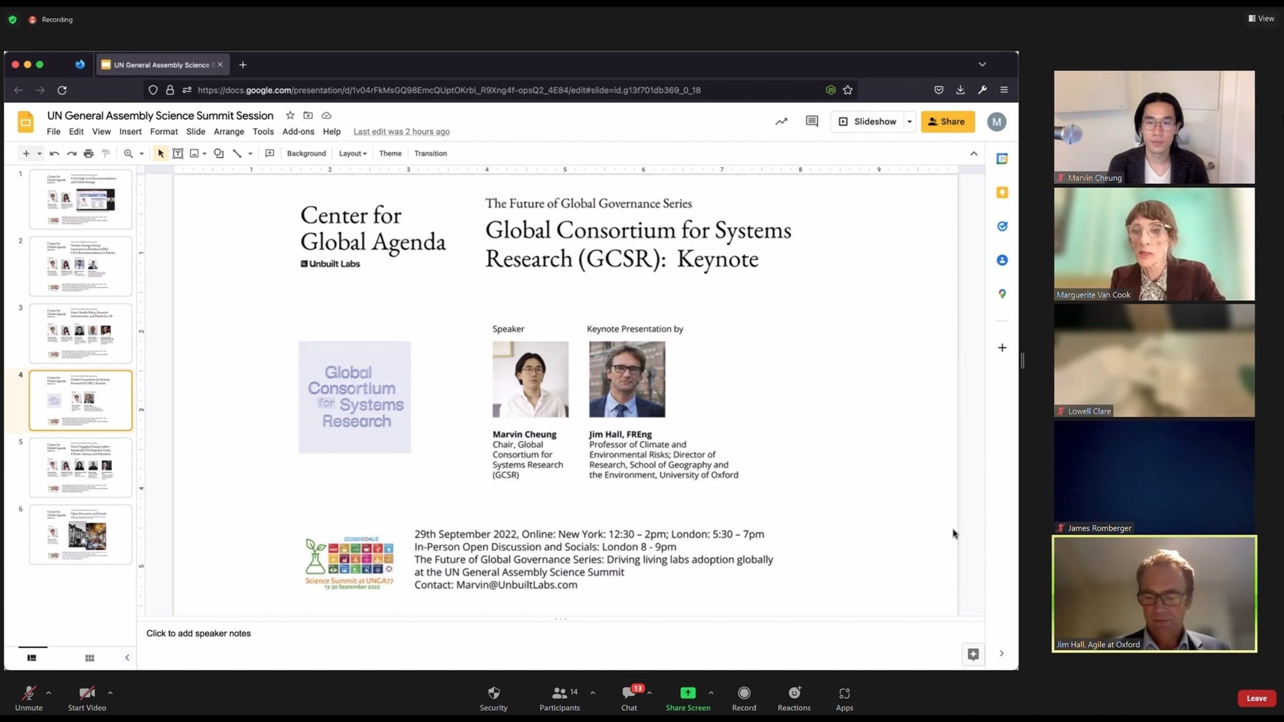The height and width of the screenshot is (722, 1284).
Task: Expand audio options next to Unmute
Action: click(x=49, y=693)
